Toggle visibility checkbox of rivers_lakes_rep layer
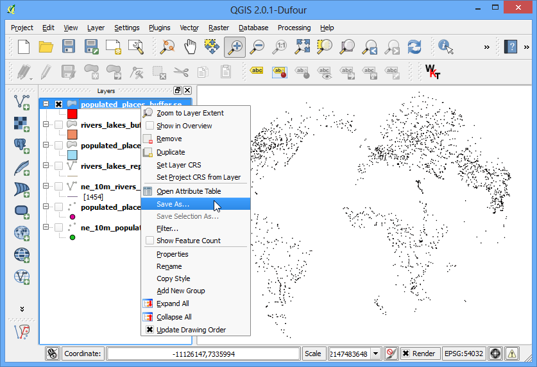 pyautogui.click(x=58, y=166)
